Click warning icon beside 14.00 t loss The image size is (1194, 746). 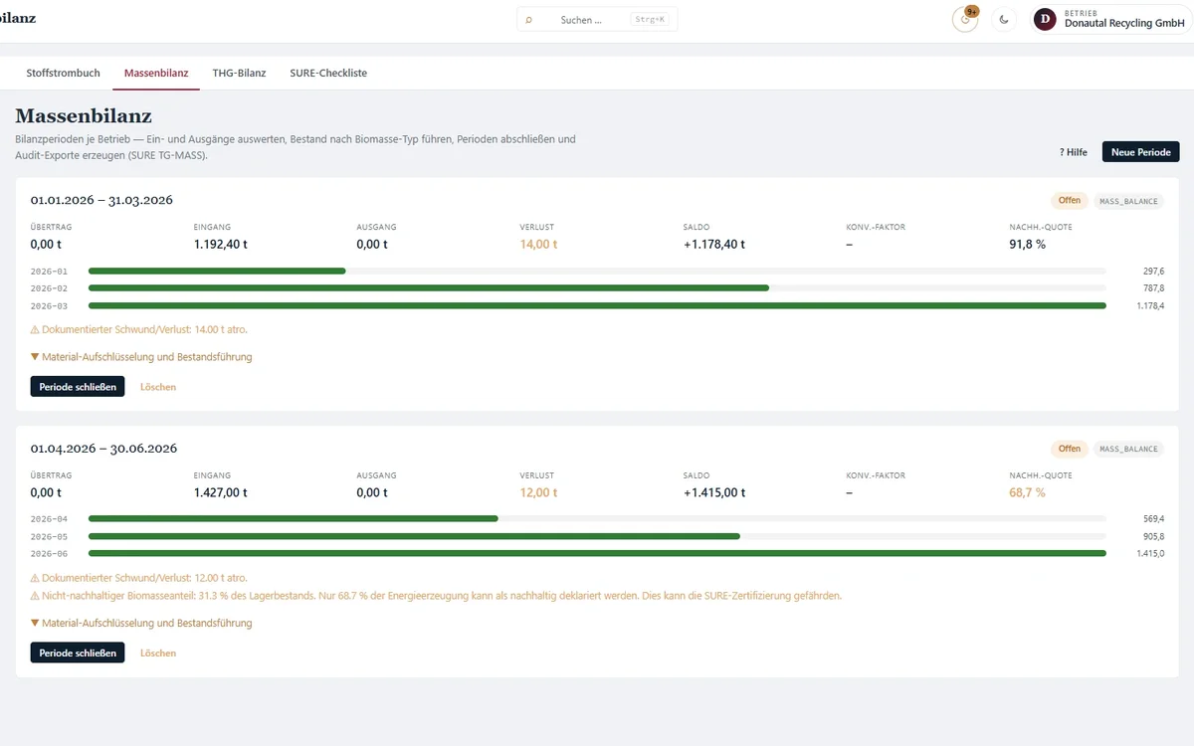coord(35,329)
